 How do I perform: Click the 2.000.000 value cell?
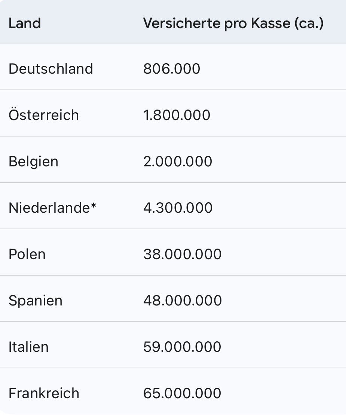click(x=178, y=162)
